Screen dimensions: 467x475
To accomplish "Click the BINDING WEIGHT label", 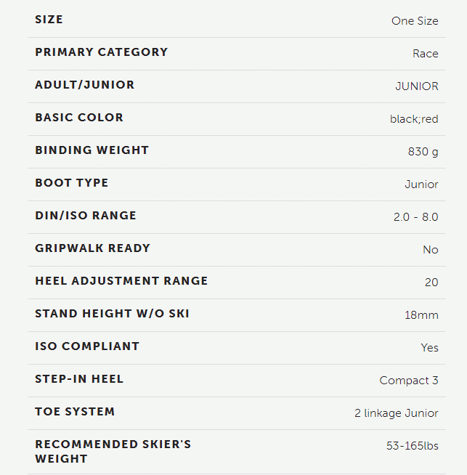I will tap(92, 150).
